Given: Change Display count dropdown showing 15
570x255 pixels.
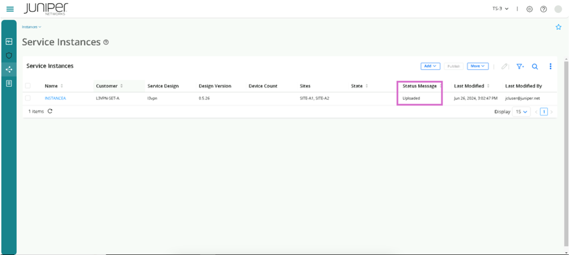Looking at the screenshot, I should [521, 112].
